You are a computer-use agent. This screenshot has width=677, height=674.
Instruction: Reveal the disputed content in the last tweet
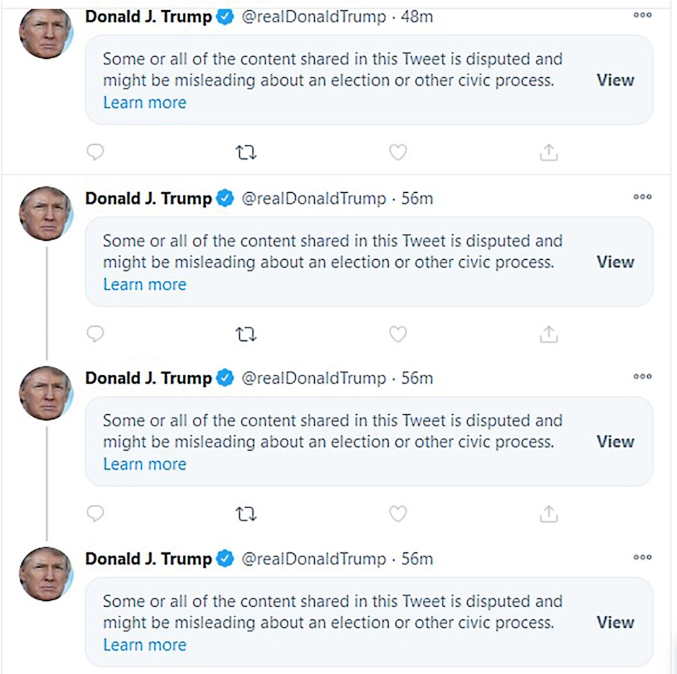click(615, 622)
